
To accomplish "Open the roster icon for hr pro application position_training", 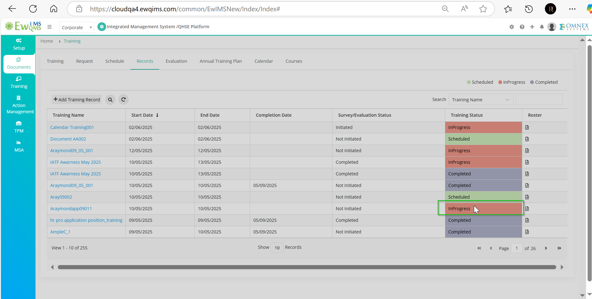I will (x=527, y=220).
